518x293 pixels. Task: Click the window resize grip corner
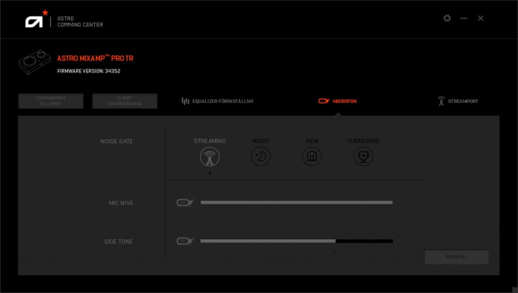coord(514,289)
